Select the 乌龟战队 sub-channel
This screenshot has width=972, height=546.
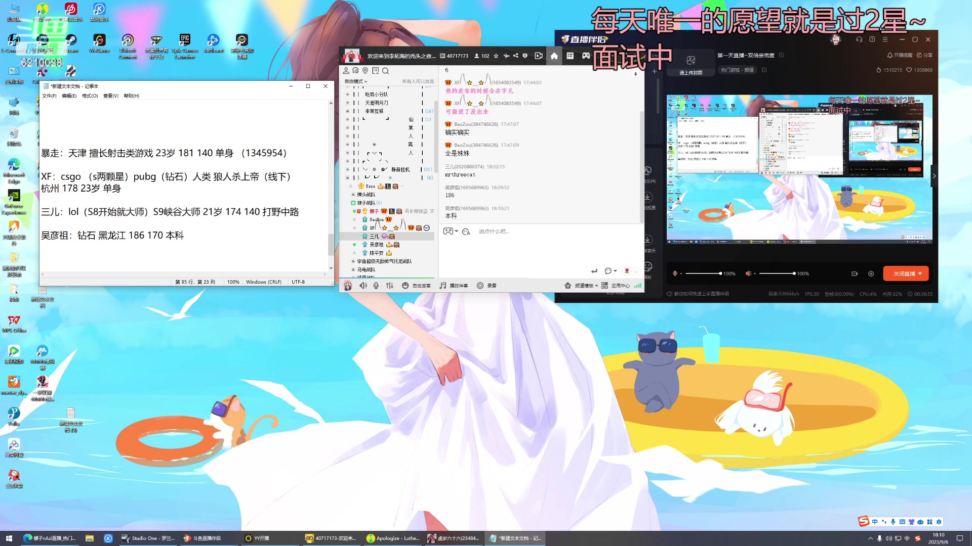coord(366,270)
